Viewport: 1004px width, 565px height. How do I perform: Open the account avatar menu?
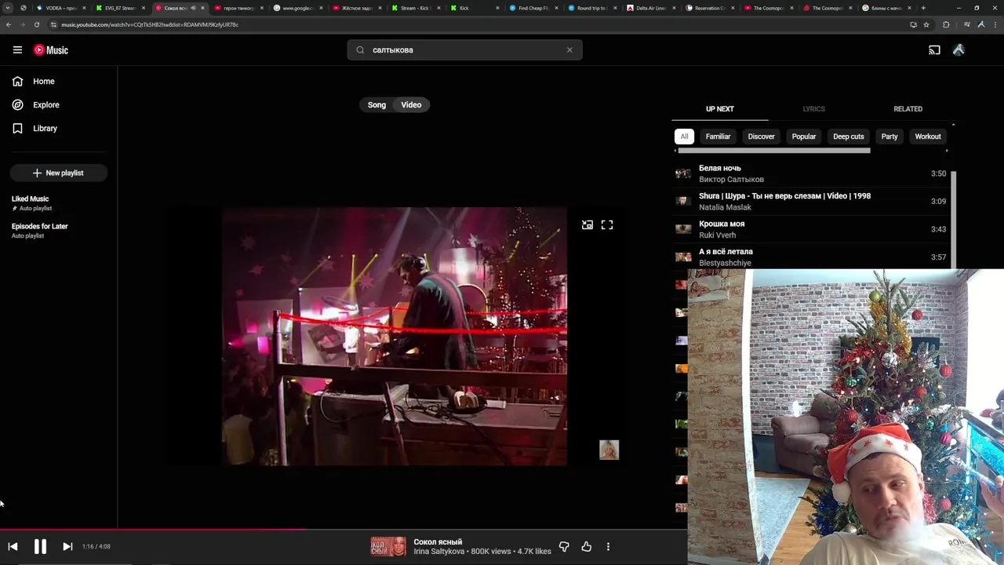(x=959, y=49)
